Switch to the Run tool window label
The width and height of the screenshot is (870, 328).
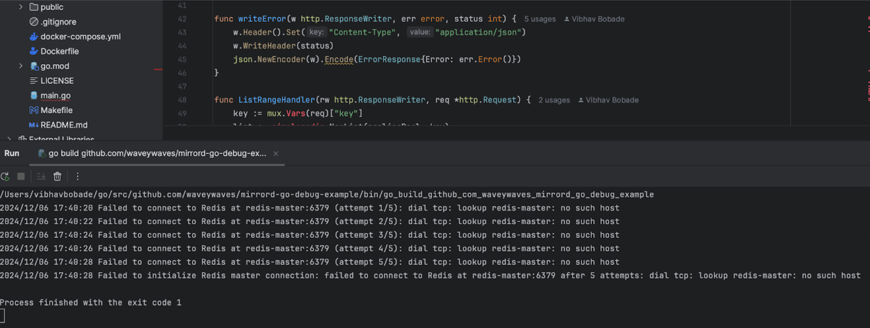pyautogui.click(x=12, y=154)
